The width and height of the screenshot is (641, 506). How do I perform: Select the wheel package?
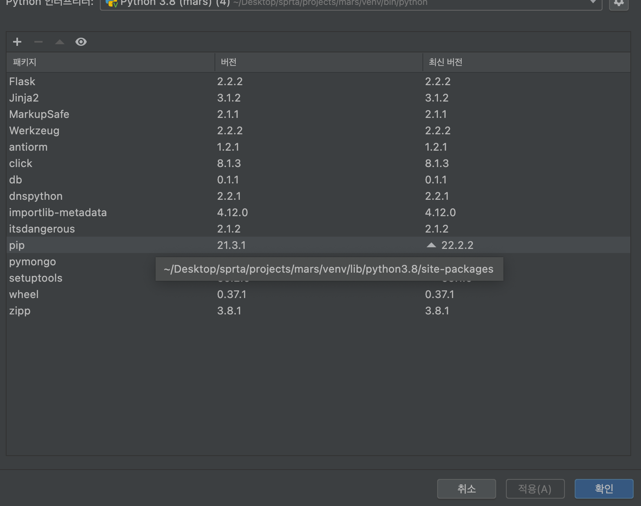[24, 294]
